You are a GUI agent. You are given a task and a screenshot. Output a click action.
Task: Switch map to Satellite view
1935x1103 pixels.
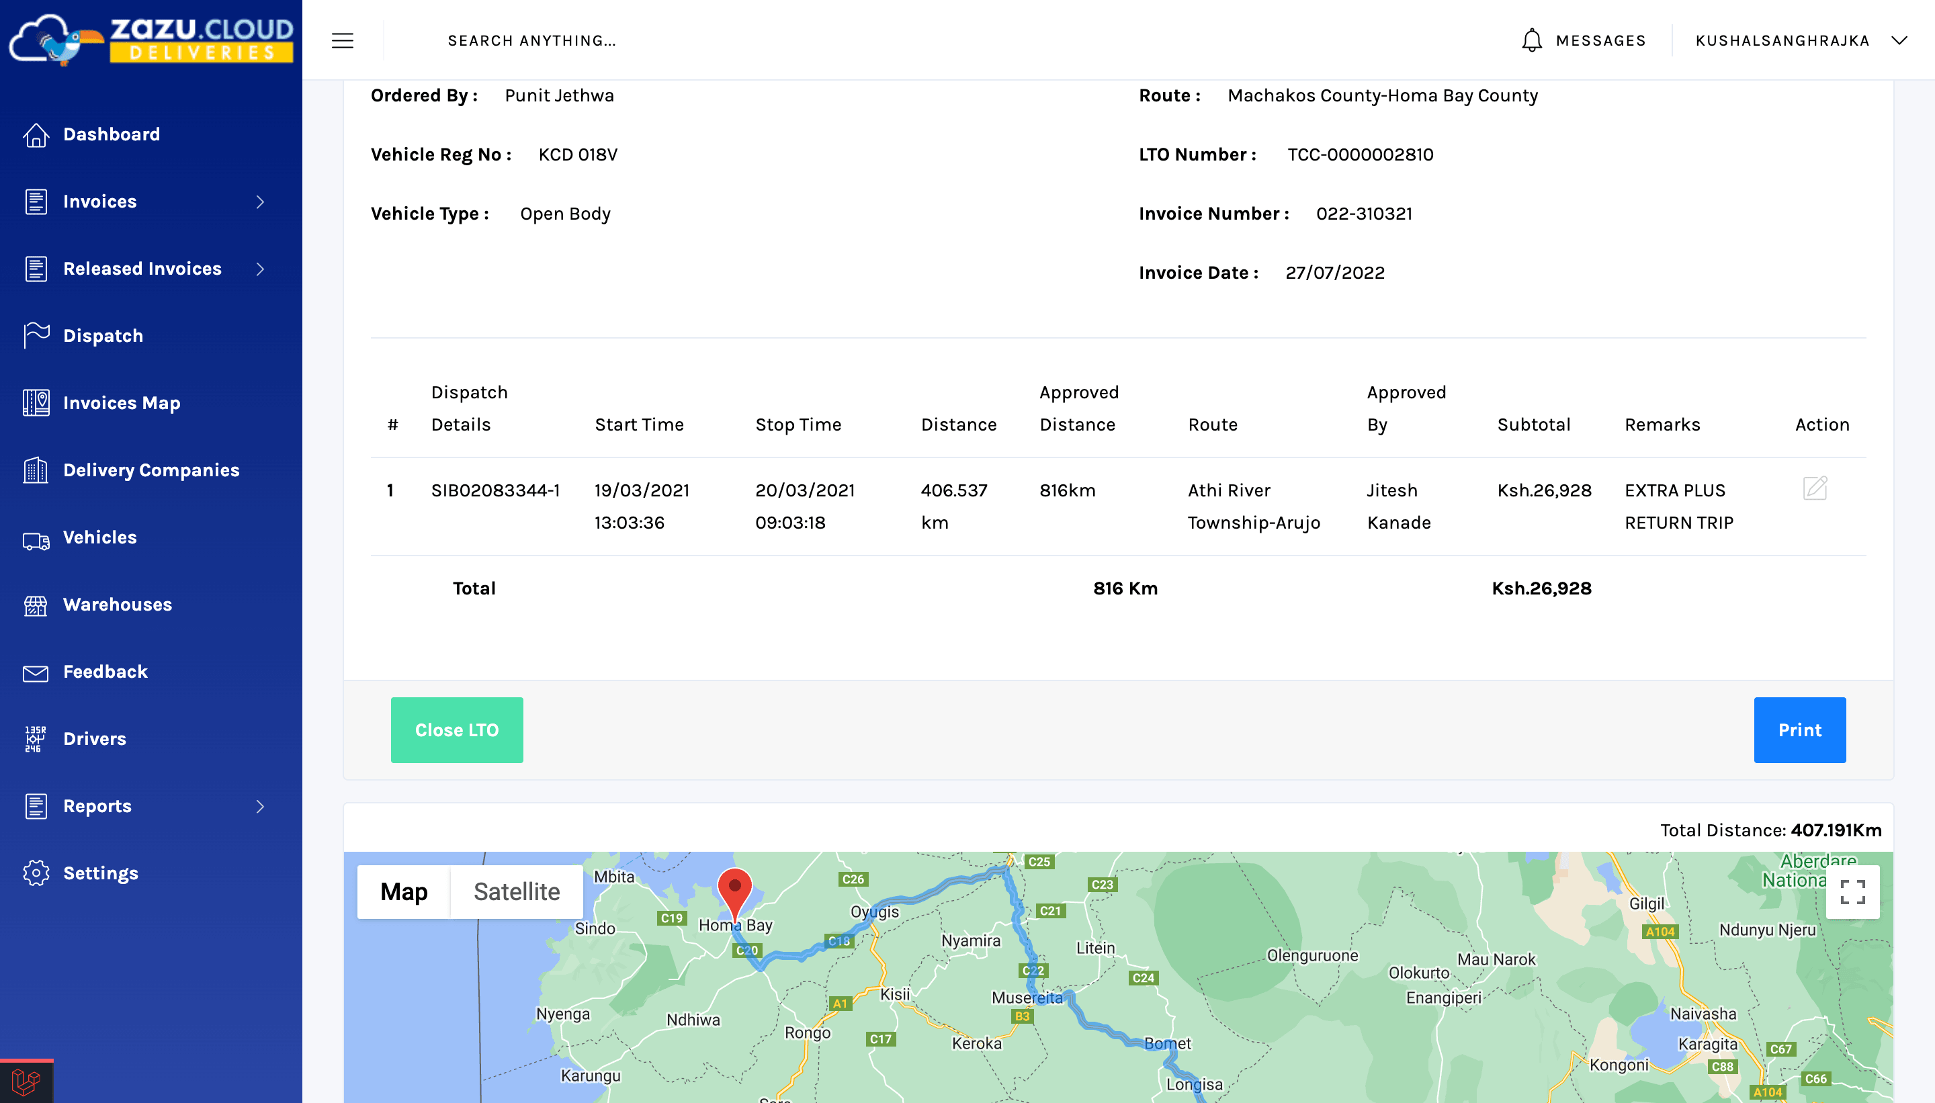pyautogui.click(x=517, y=891)
